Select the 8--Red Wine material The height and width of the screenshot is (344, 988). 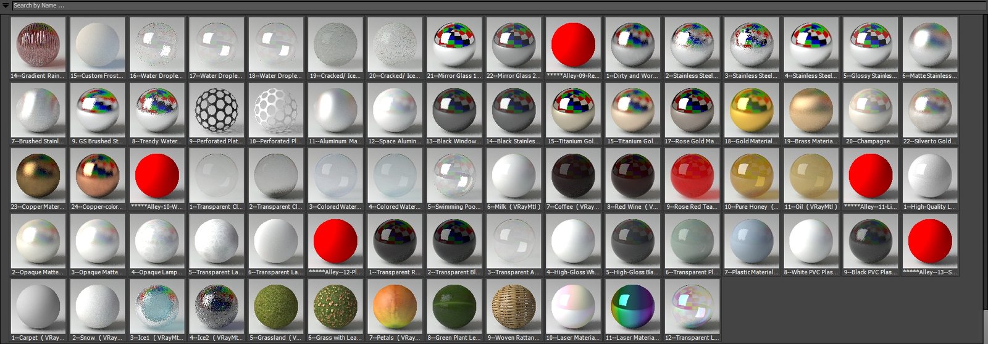point(632,177)
